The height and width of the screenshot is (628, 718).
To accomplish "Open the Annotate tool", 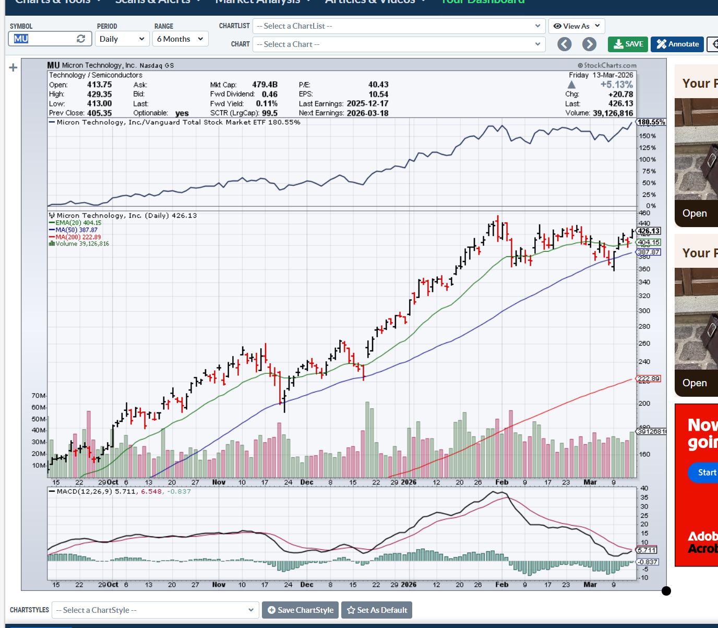I will [677, 44].
